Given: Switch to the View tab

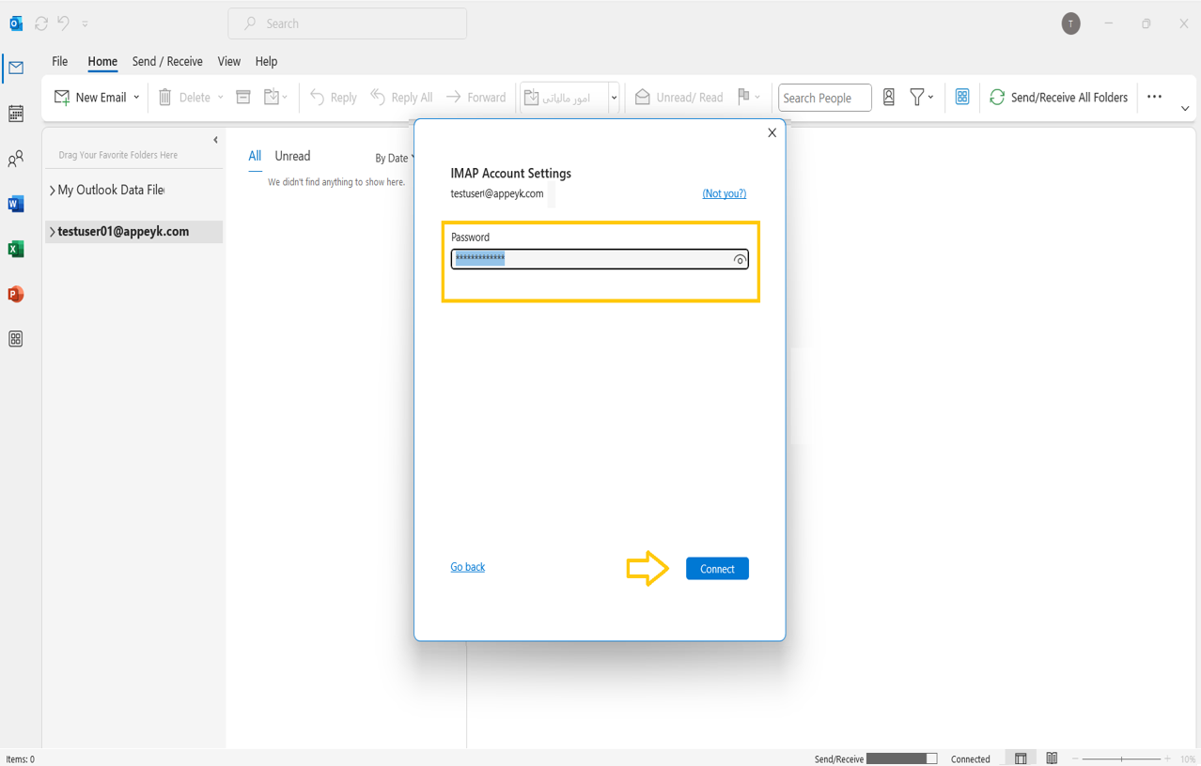Looking at the screenshot, I should pos(229,61).
